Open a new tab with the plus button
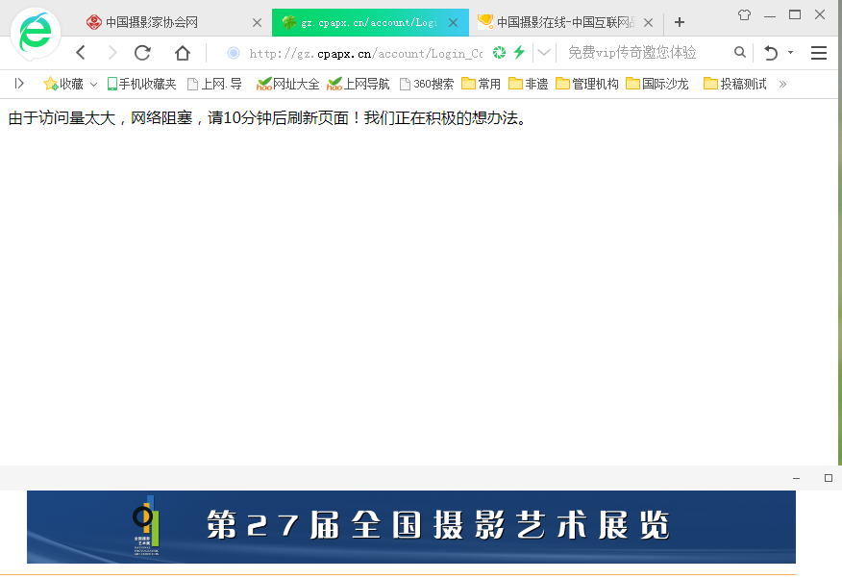This screenshot has height=579, width=842. click(x=680, y=22)
